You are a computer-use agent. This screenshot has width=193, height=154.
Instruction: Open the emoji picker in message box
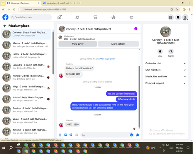[x=131, y=135]
